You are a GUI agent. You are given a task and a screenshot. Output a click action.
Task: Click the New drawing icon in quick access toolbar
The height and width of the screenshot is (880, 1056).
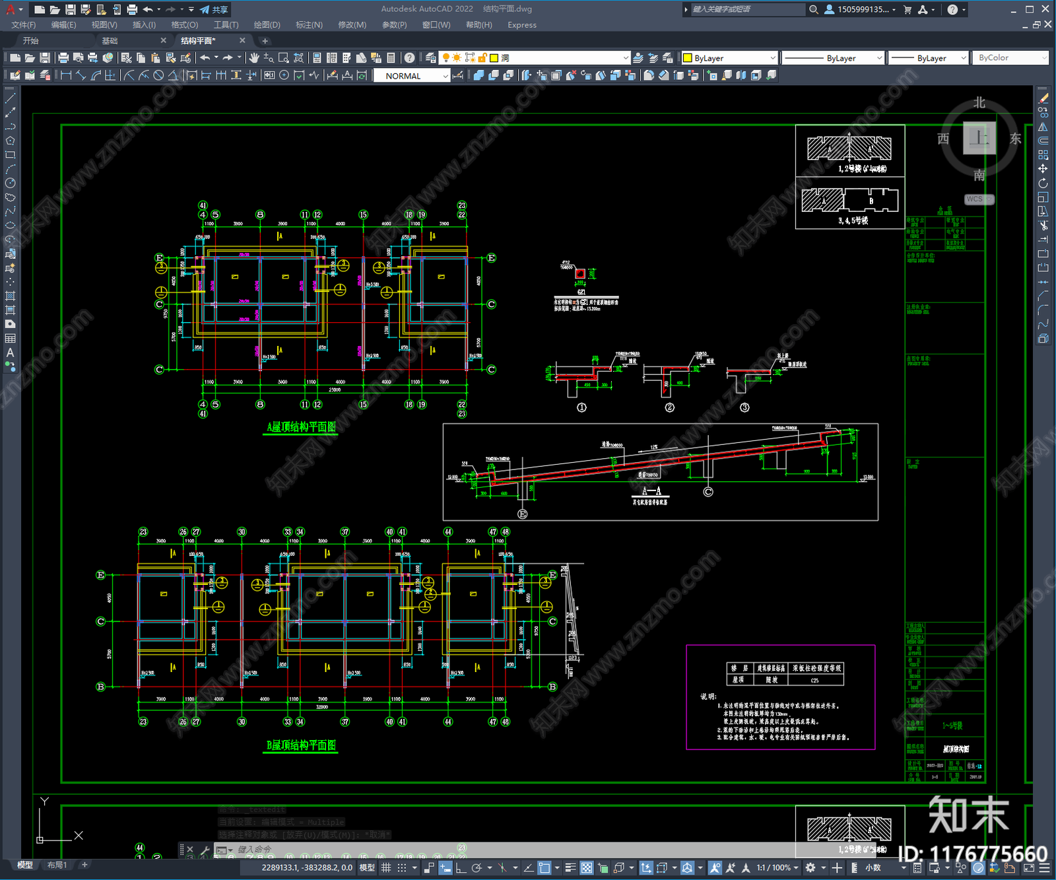pos(40,9)
